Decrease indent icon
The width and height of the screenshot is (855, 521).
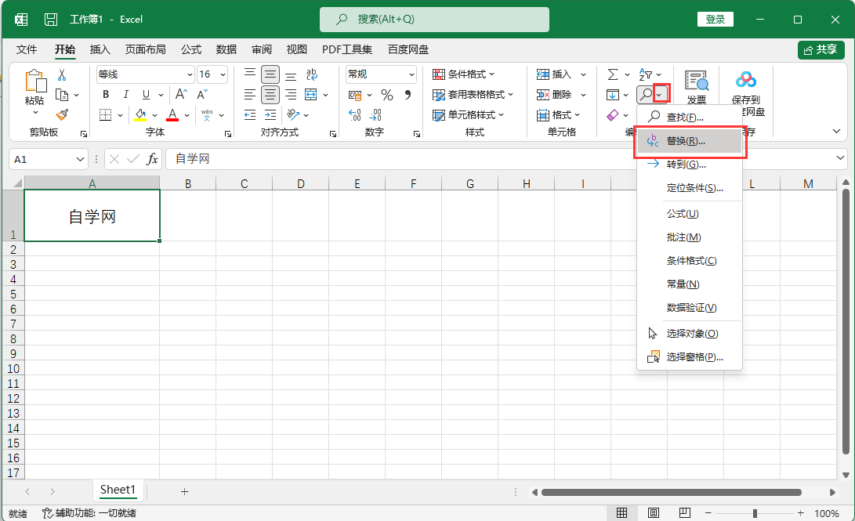[x=250, y=114]
